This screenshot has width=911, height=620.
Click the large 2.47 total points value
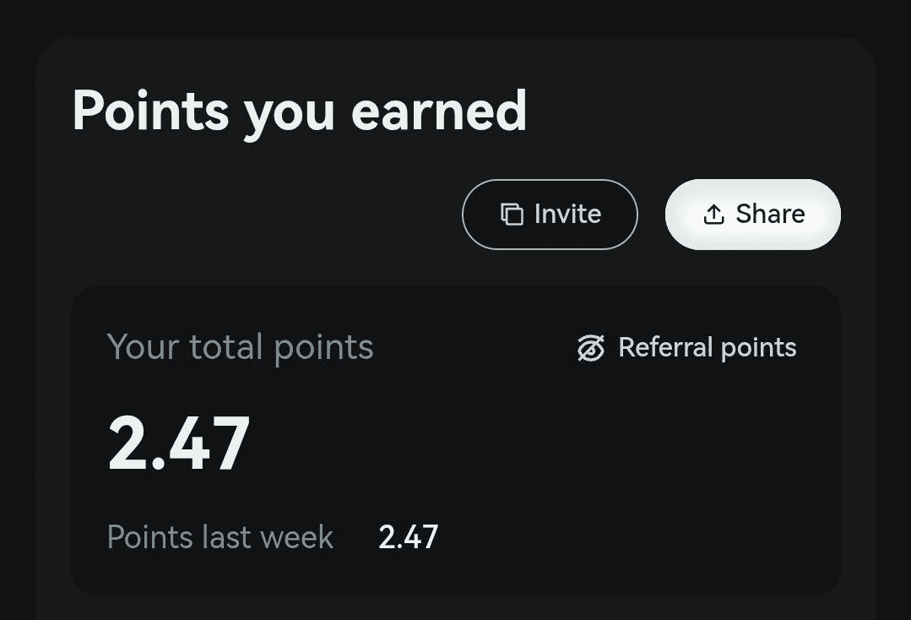coord(179,443)
